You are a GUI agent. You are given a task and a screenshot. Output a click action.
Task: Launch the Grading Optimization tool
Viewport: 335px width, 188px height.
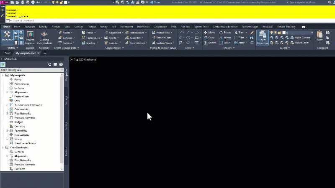pos(44,38)
